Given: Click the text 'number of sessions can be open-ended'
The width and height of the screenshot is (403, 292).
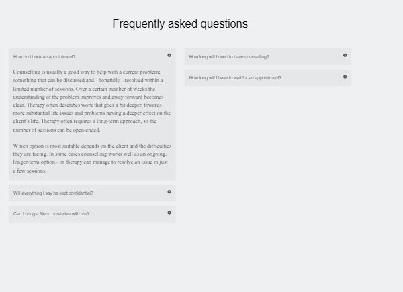Looking at the screenshot, I should pos(56,130).
